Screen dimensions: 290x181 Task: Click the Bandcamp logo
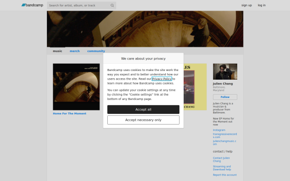pos(32,5)
